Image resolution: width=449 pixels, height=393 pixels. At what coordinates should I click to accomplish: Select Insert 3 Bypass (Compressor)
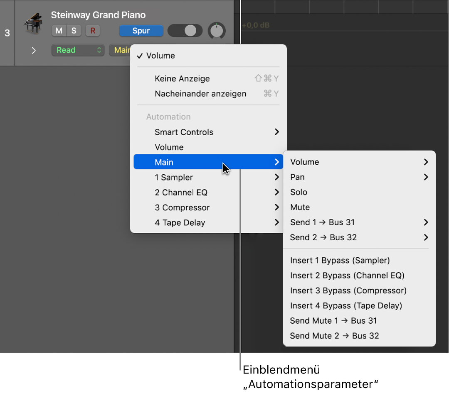point(348,290)
